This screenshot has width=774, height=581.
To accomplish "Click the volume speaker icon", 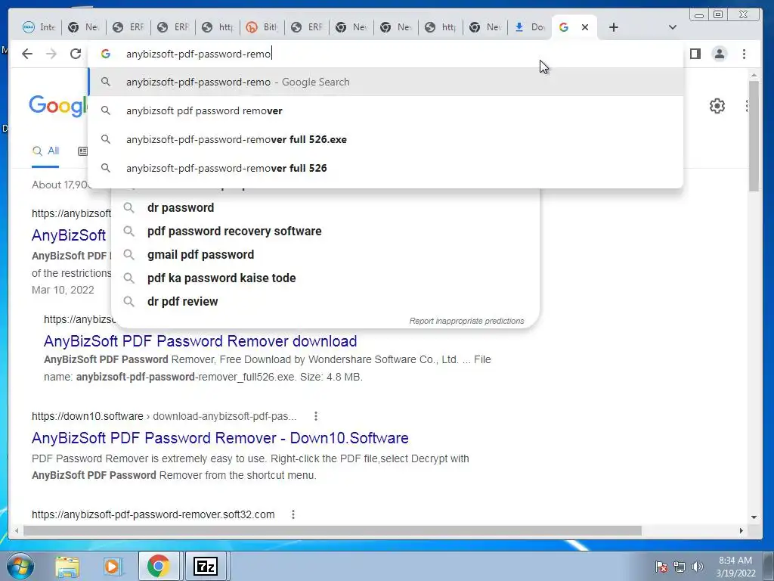I will [x=698, y=567].
